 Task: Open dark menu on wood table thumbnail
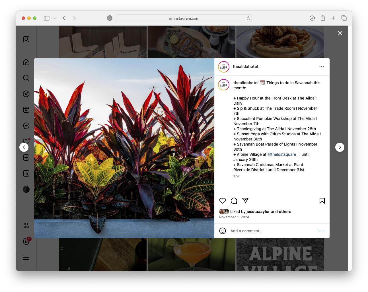click(x=103, y=254)
